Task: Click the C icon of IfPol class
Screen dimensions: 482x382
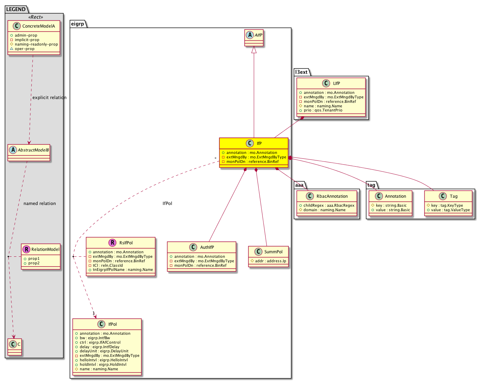Action: (102, 324)
